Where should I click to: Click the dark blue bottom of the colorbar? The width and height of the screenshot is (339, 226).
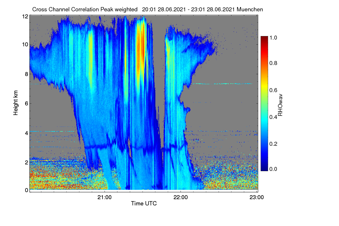click(x=264, y=168)
